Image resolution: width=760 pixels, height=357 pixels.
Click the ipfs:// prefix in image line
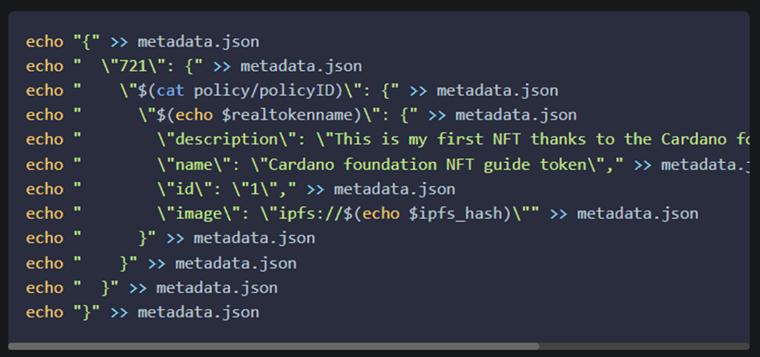click(x=310, y=214)
